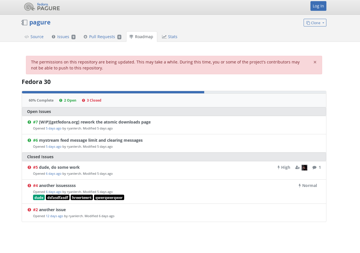Switch to the Source tab
Image resolution: width=360 pixels, height=253 pixels.
point(34,37)
